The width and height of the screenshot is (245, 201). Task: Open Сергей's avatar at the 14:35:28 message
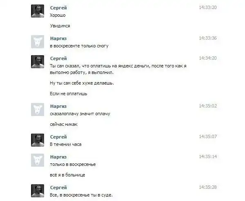pos(38,191)
